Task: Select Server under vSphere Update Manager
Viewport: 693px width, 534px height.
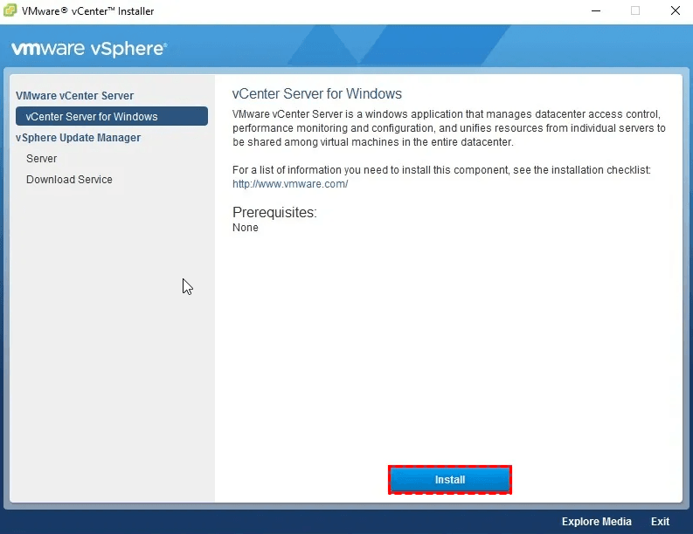Action: pos(42,159)
